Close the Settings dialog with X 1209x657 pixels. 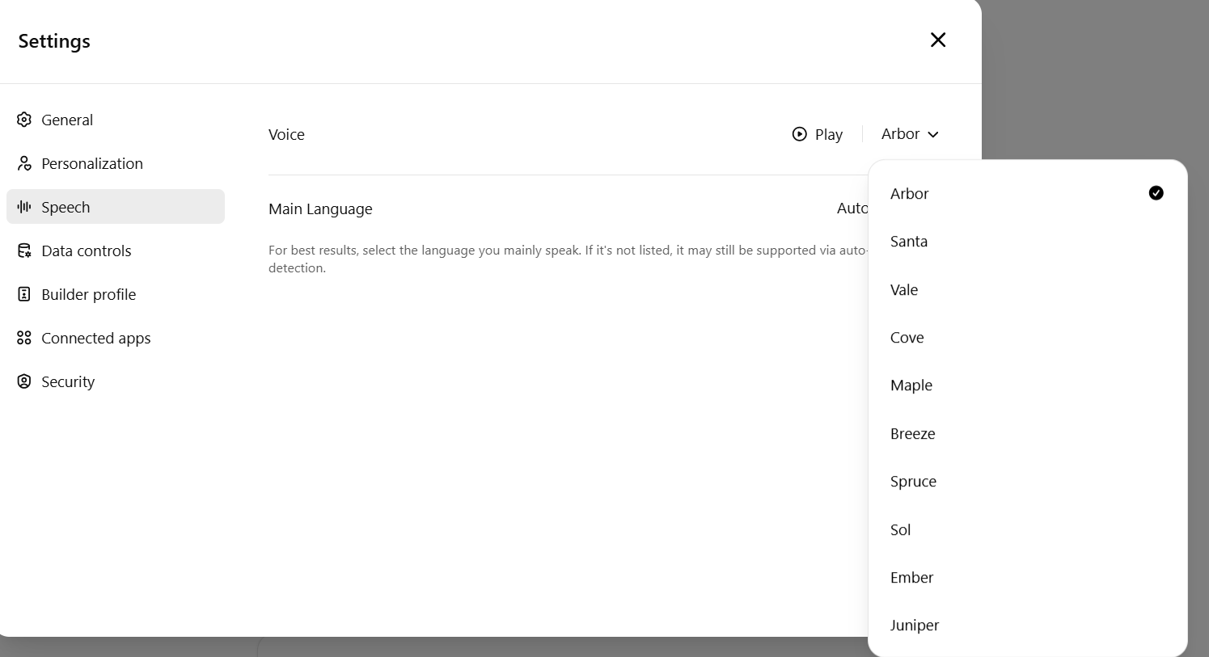(x=937, y=40)
